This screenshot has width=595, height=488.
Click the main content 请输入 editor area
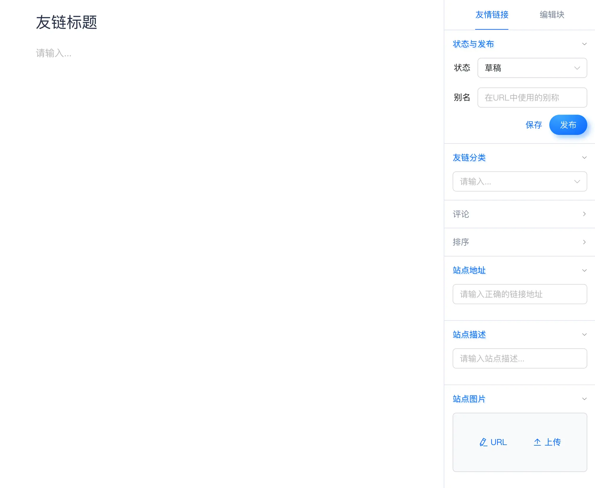pos(54,53)
